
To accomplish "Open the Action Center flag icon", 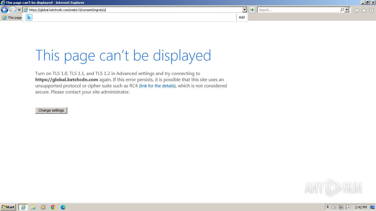I will click(x=348, y=207).
